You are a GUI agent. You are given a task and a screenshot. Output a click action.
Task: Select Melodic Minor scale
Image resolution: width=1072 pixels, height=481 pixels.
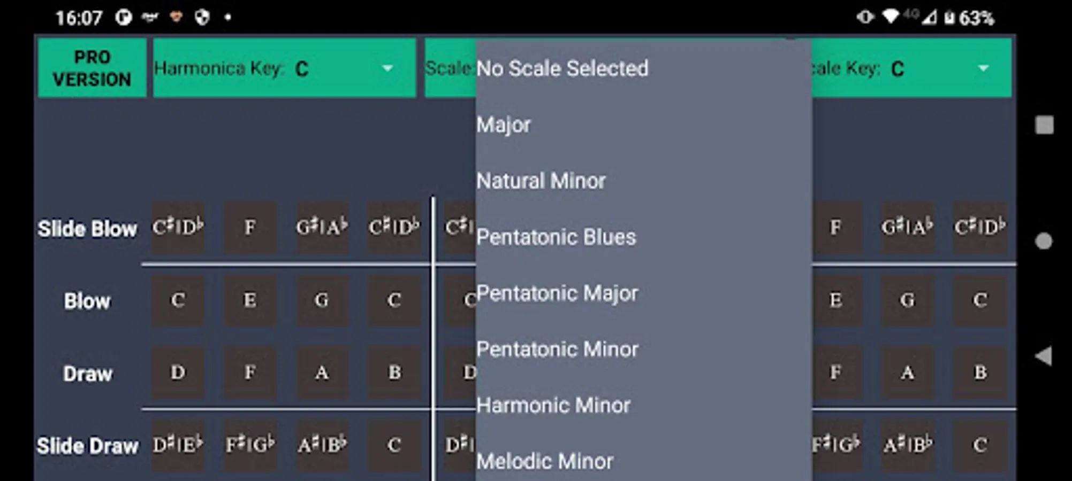coord(545,461)
